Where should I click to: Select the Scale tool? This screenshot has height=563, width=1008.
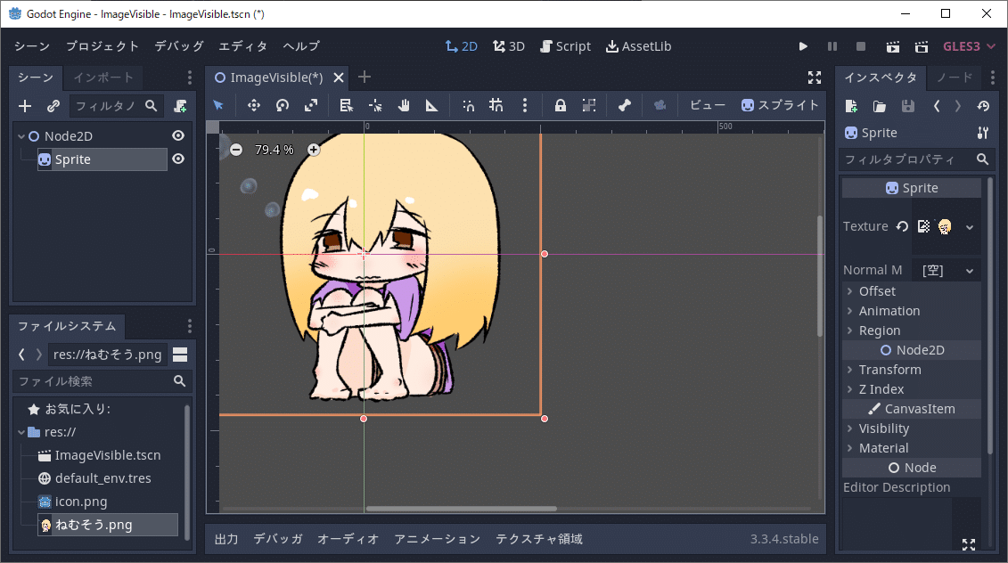pyautogui.click(x=310, y=105)
